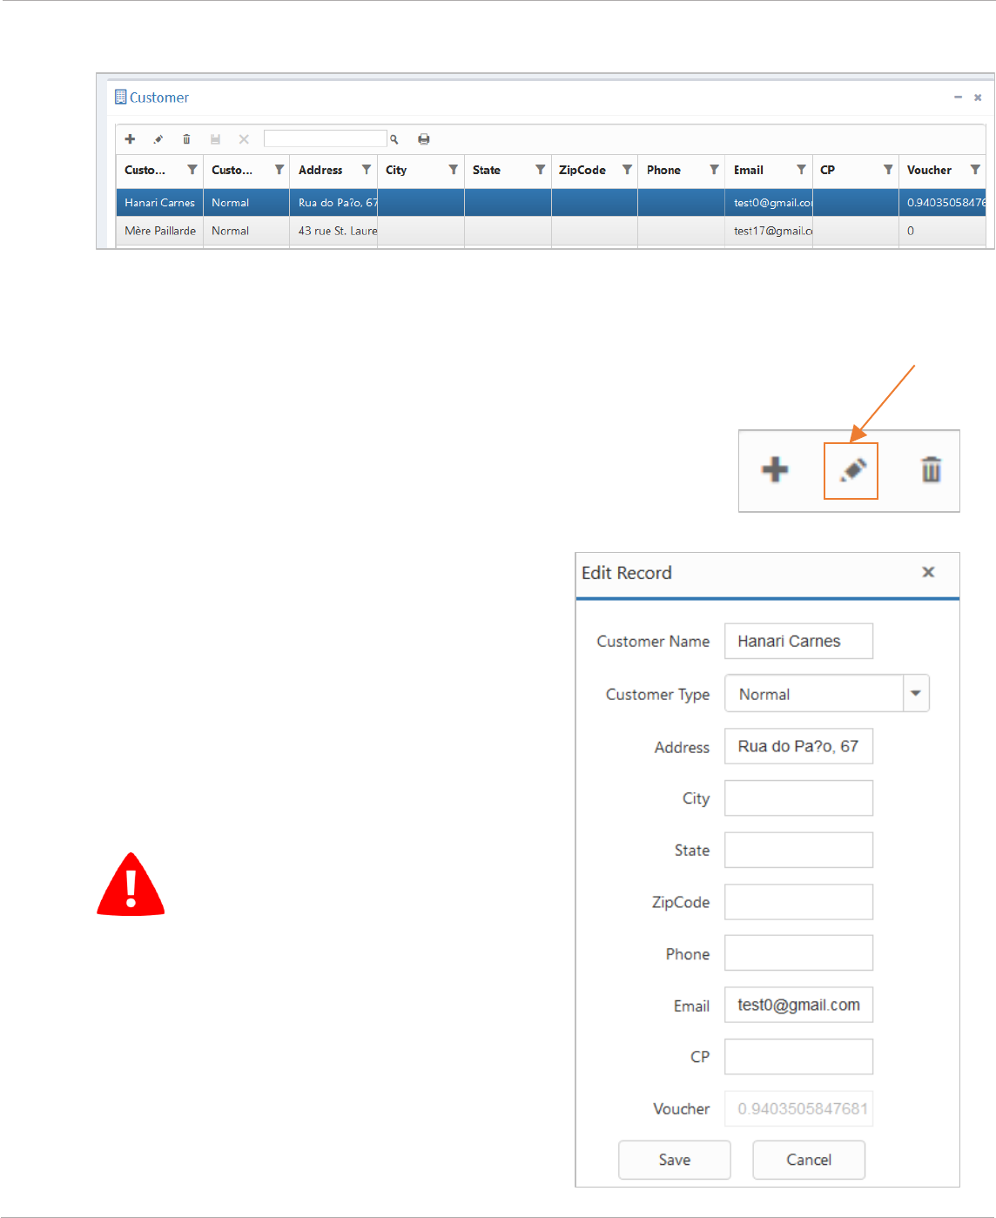Close the Customer panel
The width and height of the screenshot is (996, 1218).
pyautogui.click(x=978, y=98)
